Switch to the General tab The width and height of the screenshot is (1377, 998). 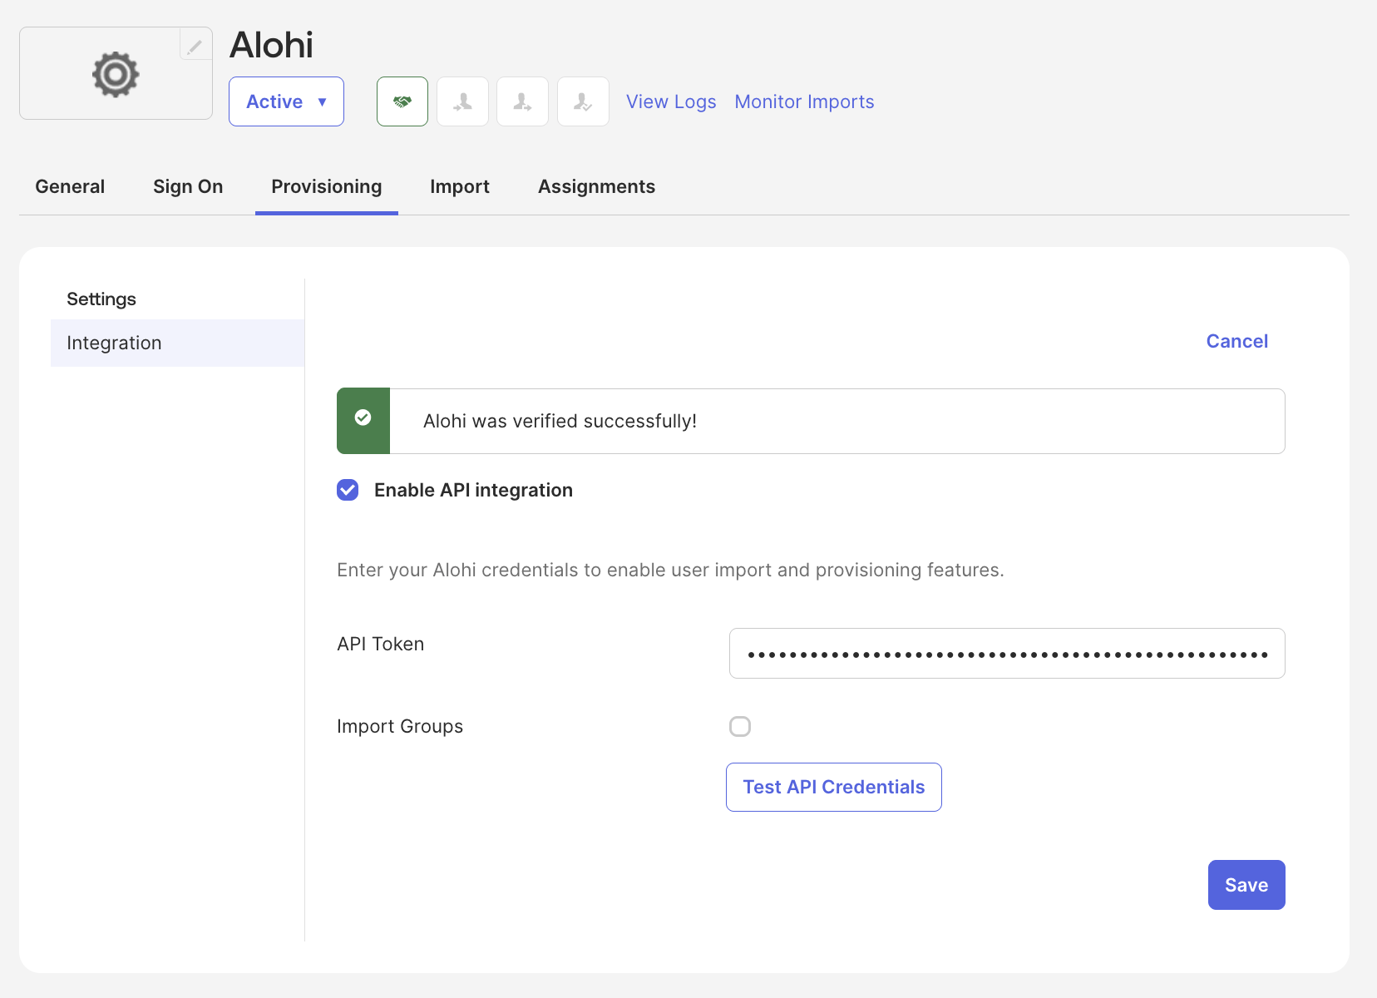click(x=70, y=186)
